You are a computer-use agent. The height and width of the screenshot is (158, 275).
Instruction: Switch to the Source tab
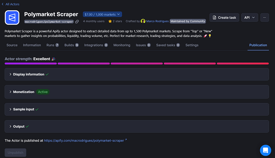[12, 45]
